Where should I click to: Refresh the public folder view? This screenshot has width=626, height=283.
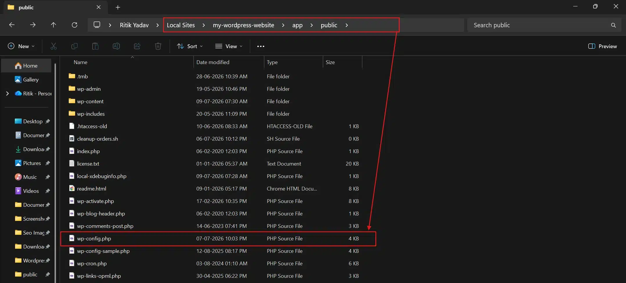pos(75,25)
